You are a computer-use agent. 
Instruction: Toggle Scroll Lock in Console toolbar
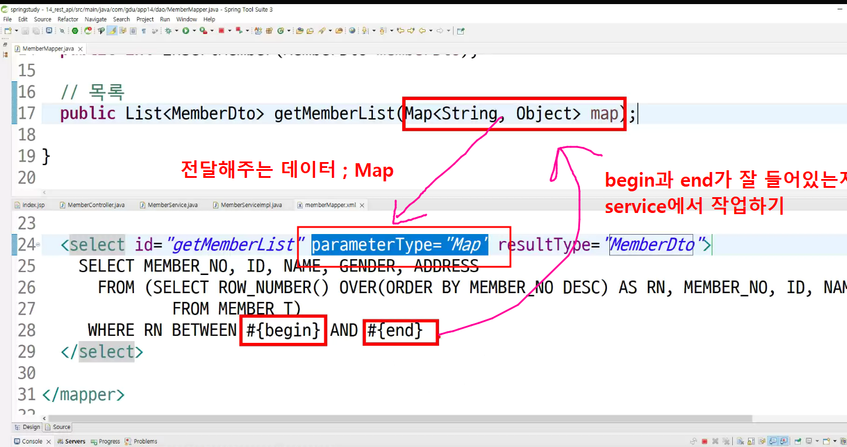pyautogui.click(x=751, y=441)
